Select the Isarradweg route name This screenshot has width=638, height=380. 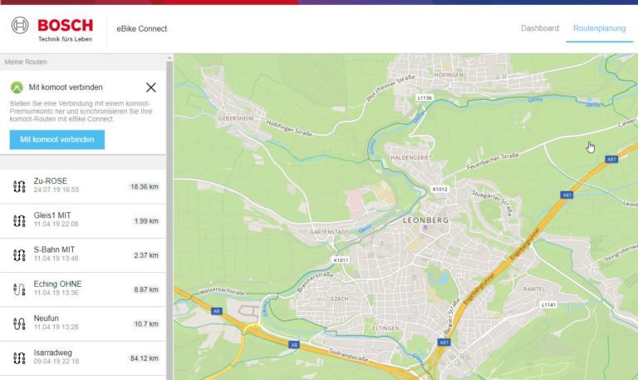(52, 353)
